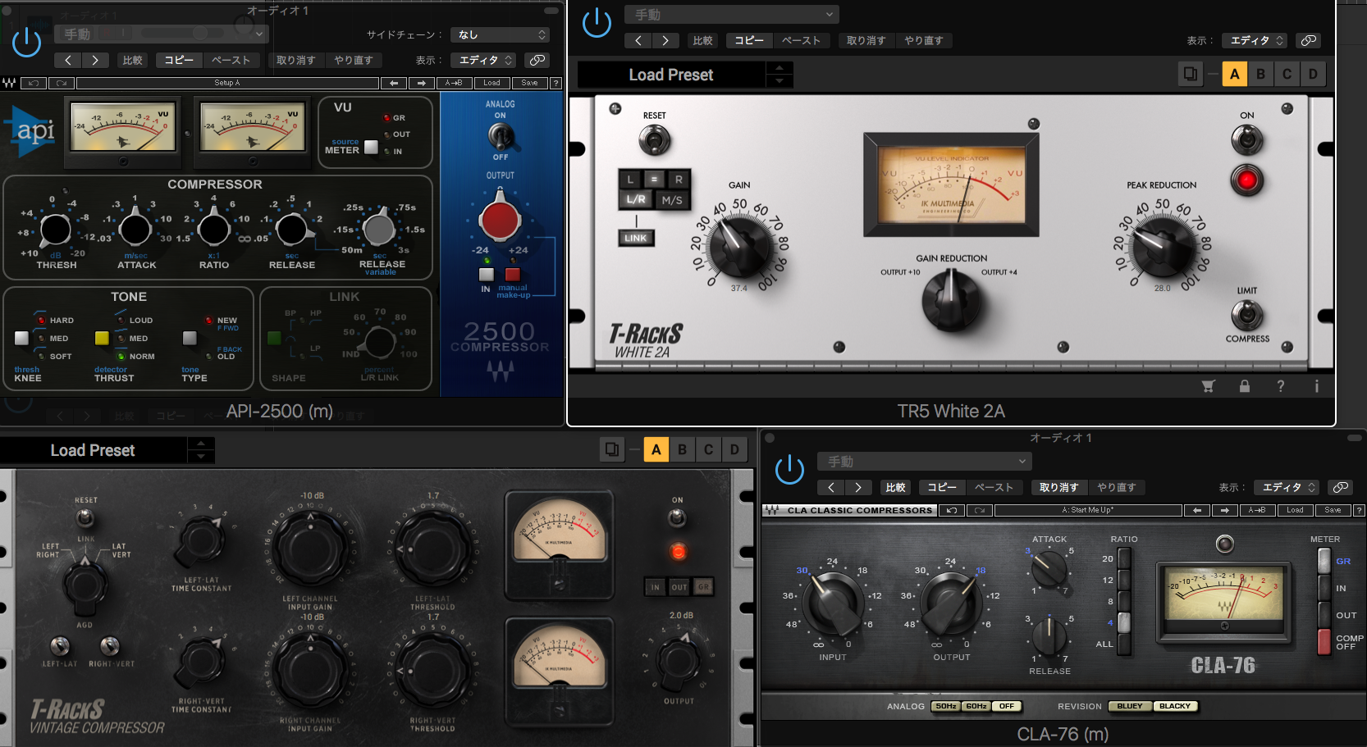
Task: Open API-2500 sidechain なし dropdown
Action: pyautogui.click(x=500, y=34)
